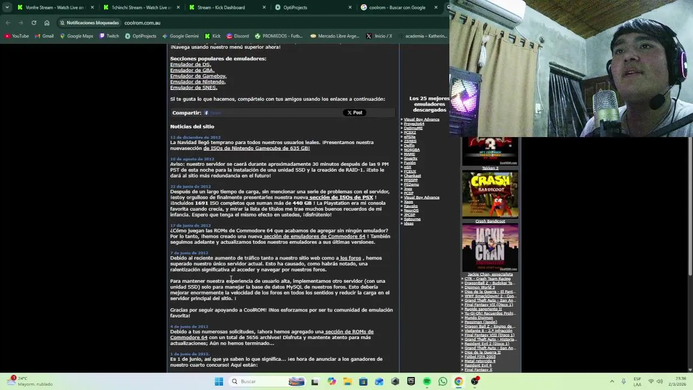Open Spotify from the taskbar
Viewport: 693px width, 390px height.
(x=427, y=381)
